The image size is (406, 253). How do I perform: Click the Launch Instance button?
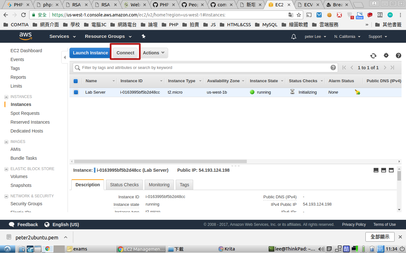(x=90, y=53)
